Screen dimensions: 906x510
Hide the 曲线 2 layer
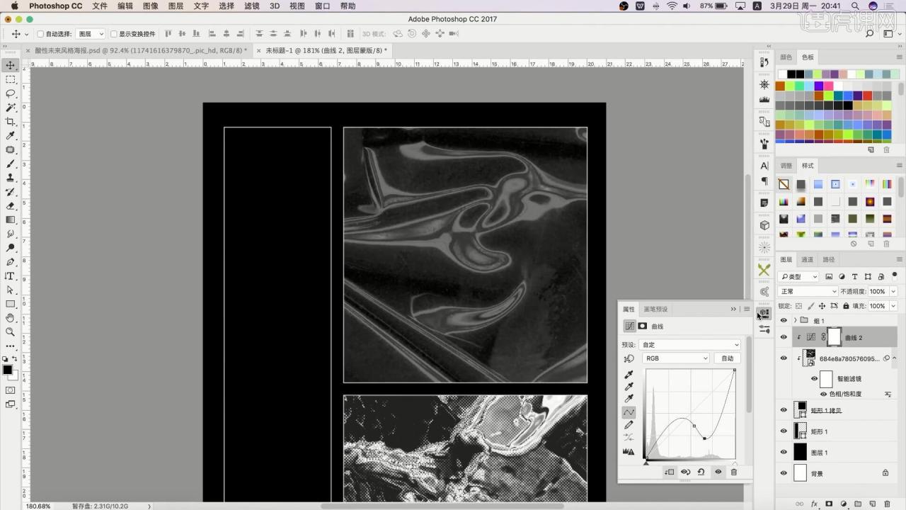[784, 338]
